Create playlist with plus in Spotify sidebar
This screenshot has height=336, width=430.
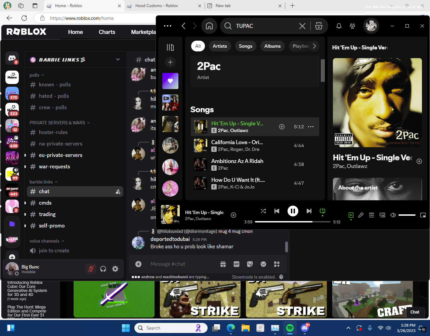(170, 62)
